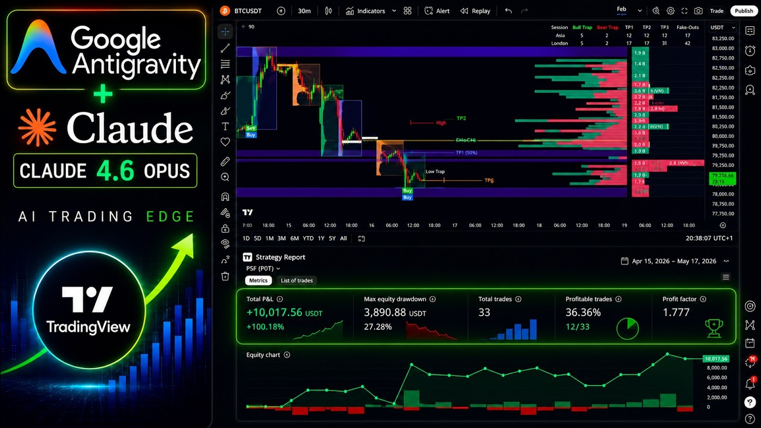
Task: Take a chart snapshot with camera
Action: click(698, 11)
